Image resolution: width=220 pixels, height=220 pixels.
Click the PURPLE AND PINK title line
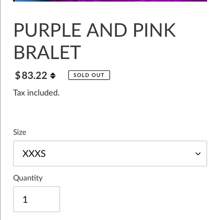pos(95,30)
